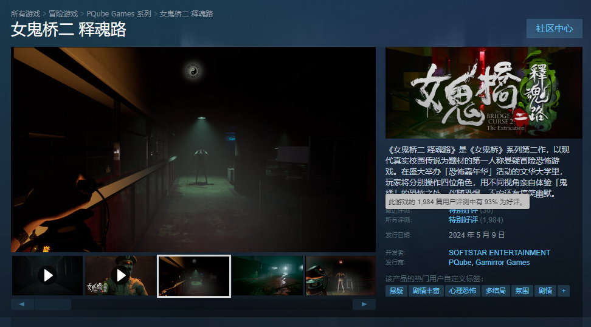Click the thumbnail strip scrollbar handle
The image size is (591, 327).
[x=53, y=305]
